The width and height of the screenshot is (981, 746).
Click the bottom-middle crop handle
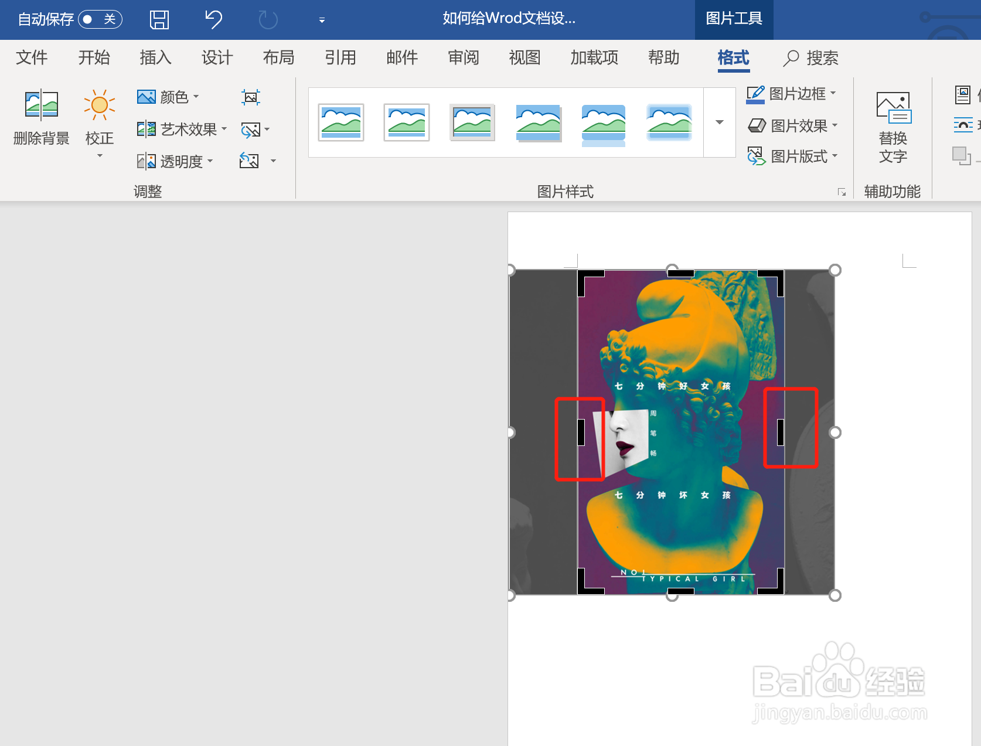(681, 591)
